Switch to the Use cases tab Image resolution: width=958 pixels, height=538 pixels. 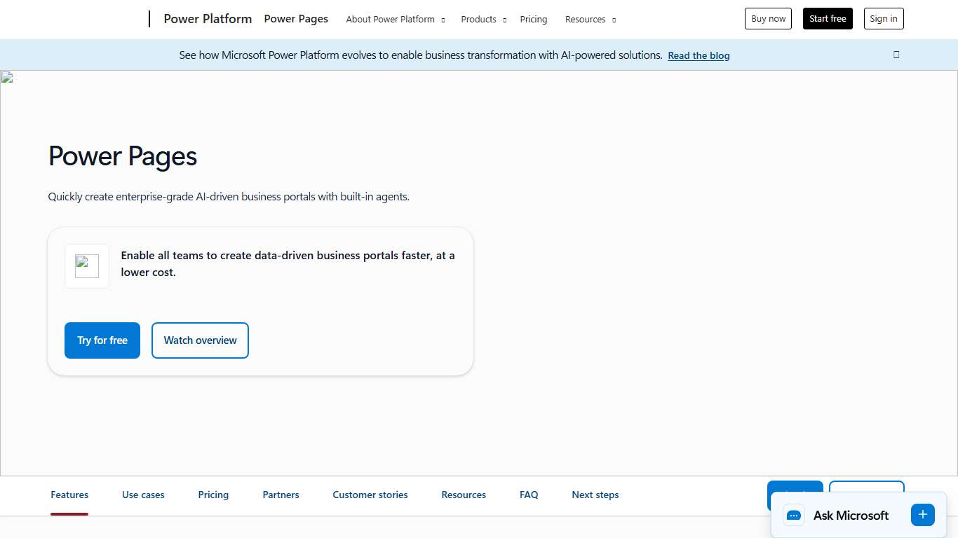click(x=143, y=495)
